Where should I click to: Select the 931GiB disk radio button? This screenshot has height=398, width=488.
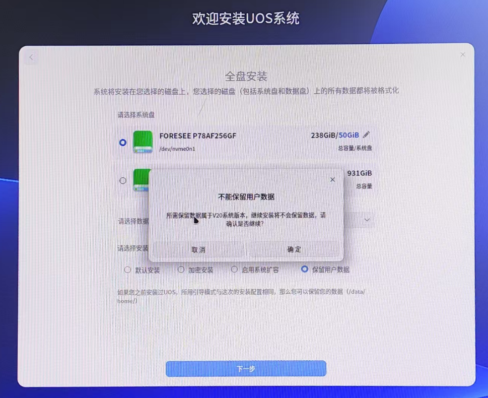(x=123, y=181)
